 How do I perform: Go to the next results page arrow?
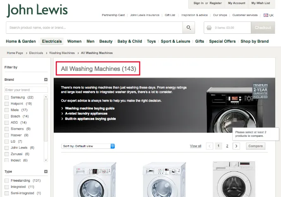coord(236,146)
